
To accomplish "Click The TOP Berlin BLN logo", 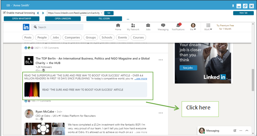I will pyautogui.click(x=29, y=60).
